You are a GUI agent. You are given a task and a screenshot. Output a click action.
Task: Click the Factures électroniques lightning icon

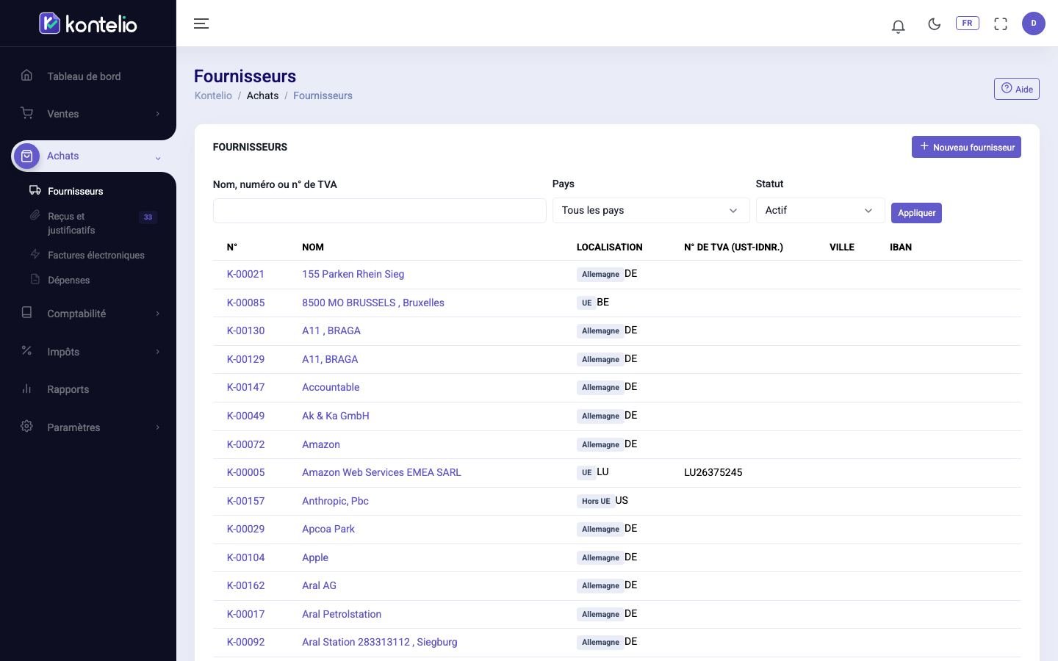tap(35, 254)
